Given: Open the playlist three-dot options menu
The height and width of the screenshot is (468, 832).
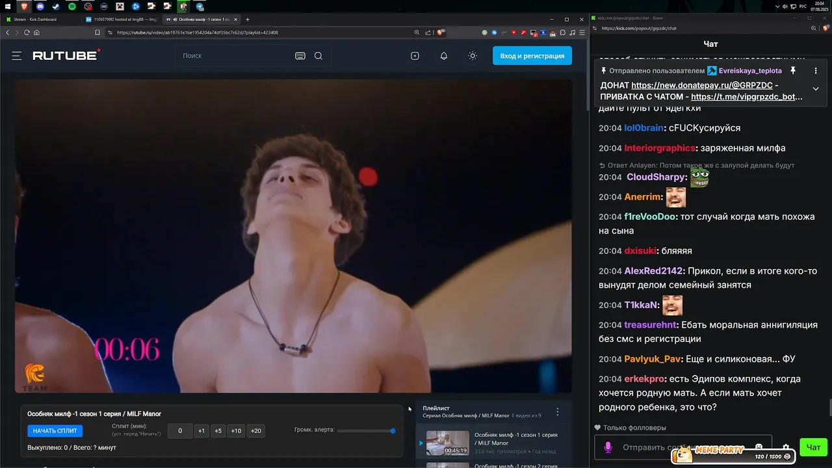Looking at the screenshot, I should (x=557, y=412).
